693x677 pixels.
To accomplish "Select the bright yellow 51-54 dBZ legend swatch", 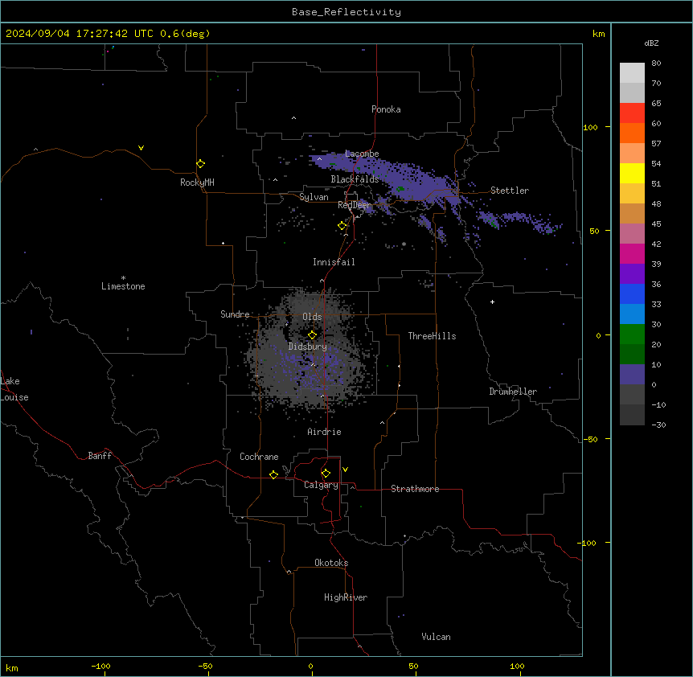I will coord(632,173).
